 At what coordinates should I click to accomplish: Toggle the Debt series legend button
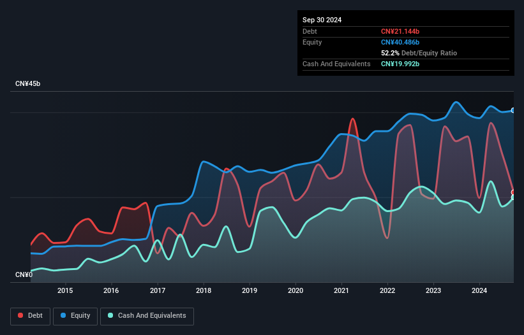31,316
